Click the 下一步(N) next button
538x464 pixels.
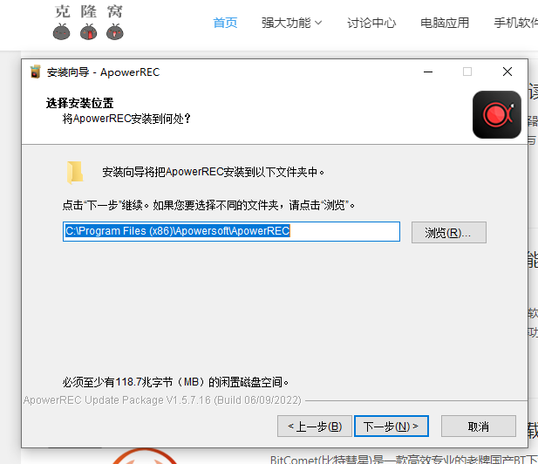pyautogui.click(x=392, y=426)
